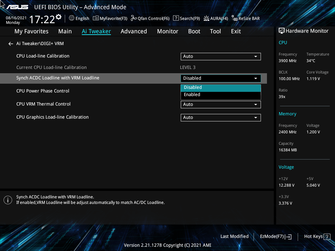Open the Tool tab

point(215,31)
